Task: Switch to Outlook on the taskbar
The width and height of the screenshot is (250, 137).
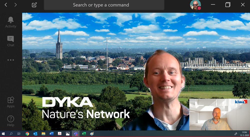Action: click(35, 134)
